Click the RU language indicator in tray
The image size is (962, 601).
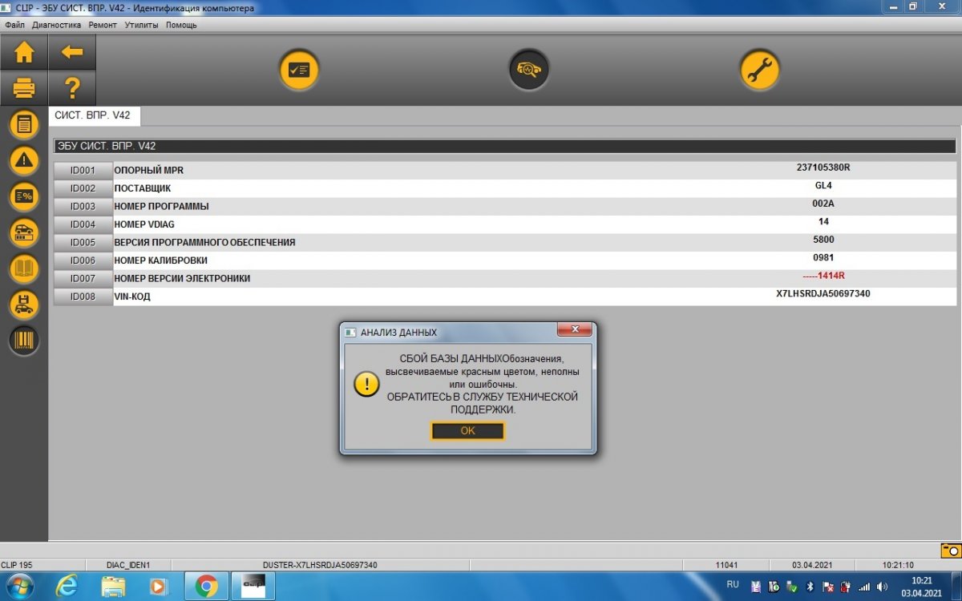coord(733,585)
